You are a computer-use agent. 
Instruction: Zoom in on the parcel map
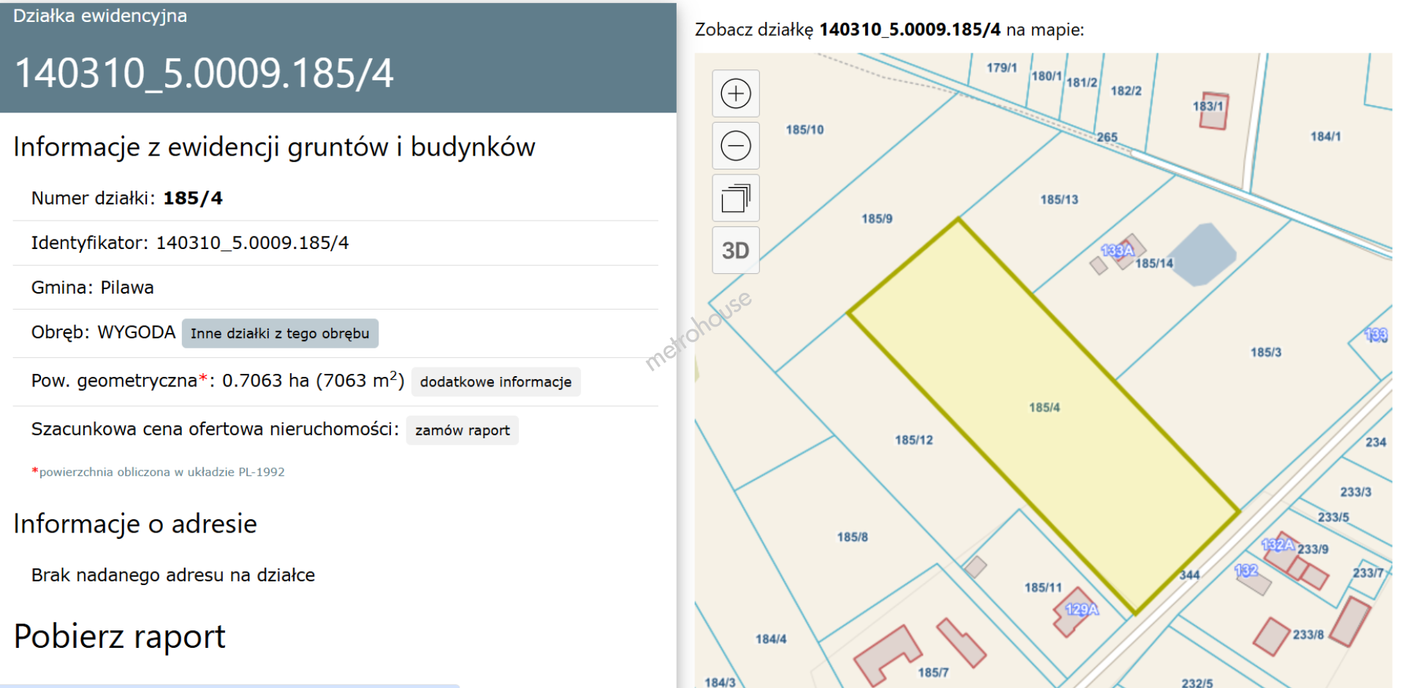click(735, 93)
